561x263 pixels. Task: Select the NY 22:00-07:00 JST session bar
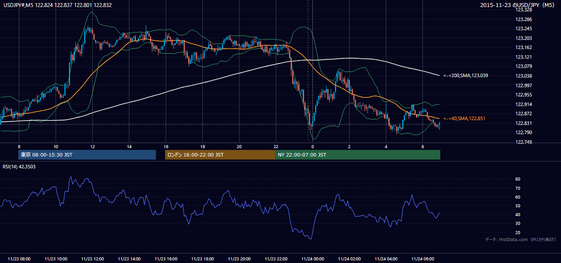358,155
